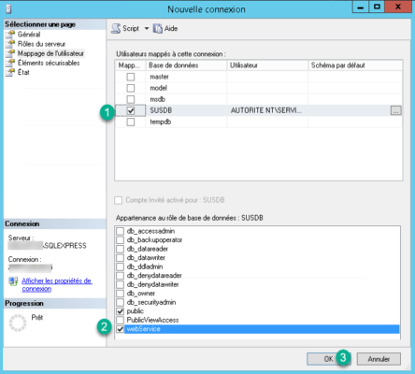Click the ellipsis button in SUSDB row
Screen dimensions: 415x374
coord(395,110)
